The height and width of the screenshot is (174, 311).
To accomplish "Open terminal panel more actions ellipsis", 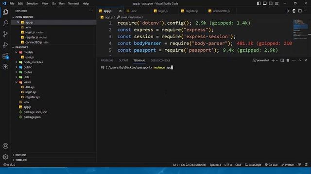I will pyautogui.click(x=294, y=60).
